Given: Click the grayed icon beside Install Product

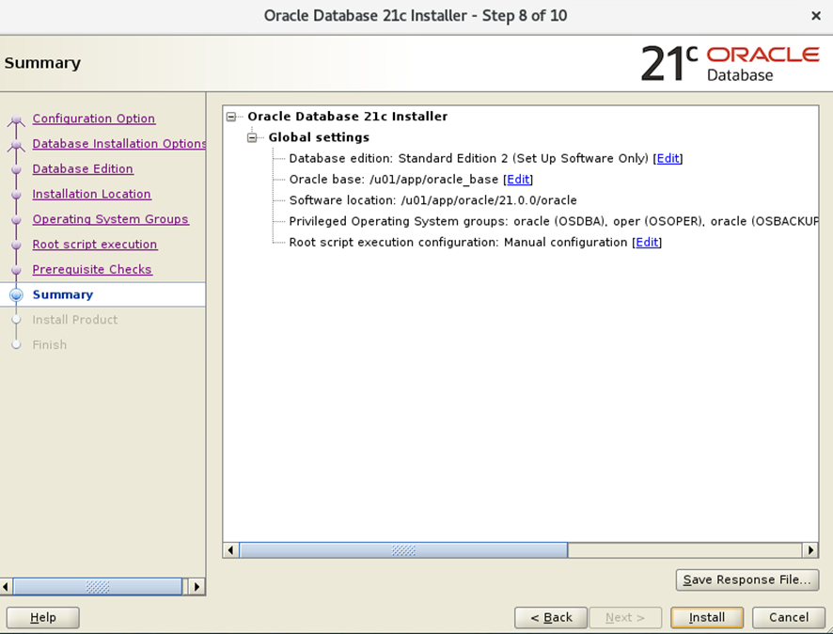Looking at the screenshot, I should point(17,320).
